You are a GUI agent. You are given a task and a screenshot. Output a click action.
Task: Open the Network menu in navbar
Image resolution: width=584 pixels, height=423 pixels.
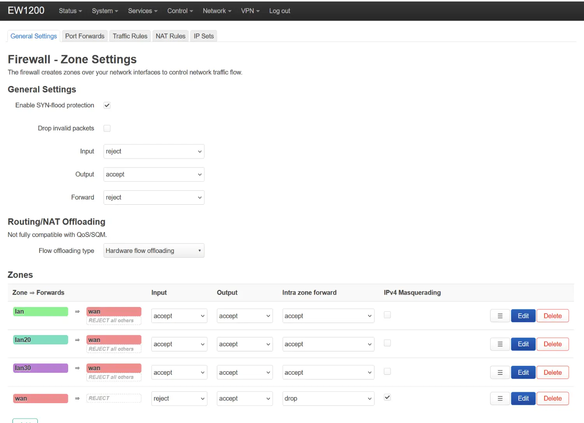(x=217, y=11)
